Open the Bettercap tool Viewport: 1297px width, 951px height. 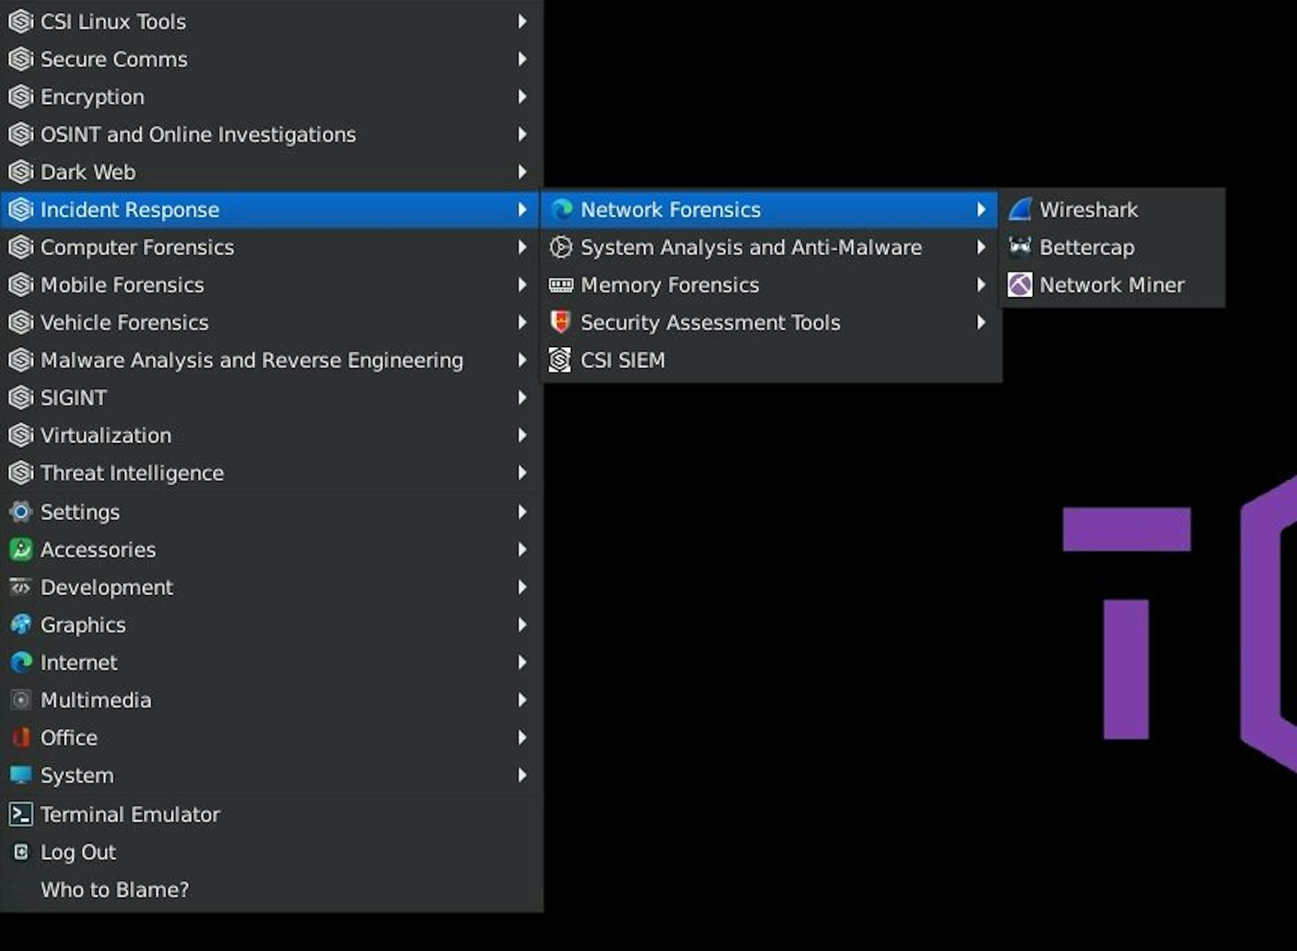point(1086,247)
